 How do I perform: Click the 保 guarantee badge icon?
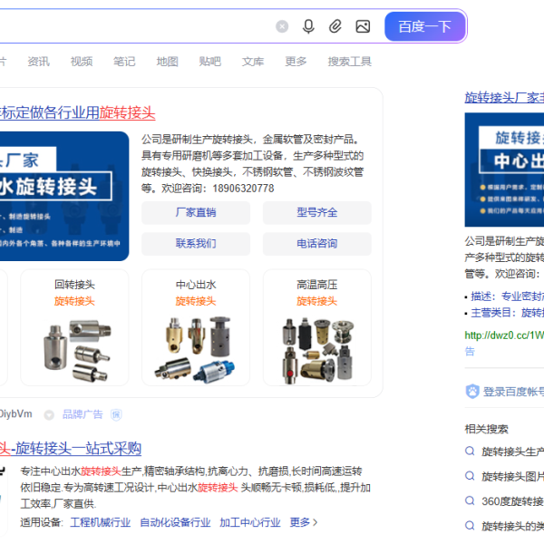(116, 414)
